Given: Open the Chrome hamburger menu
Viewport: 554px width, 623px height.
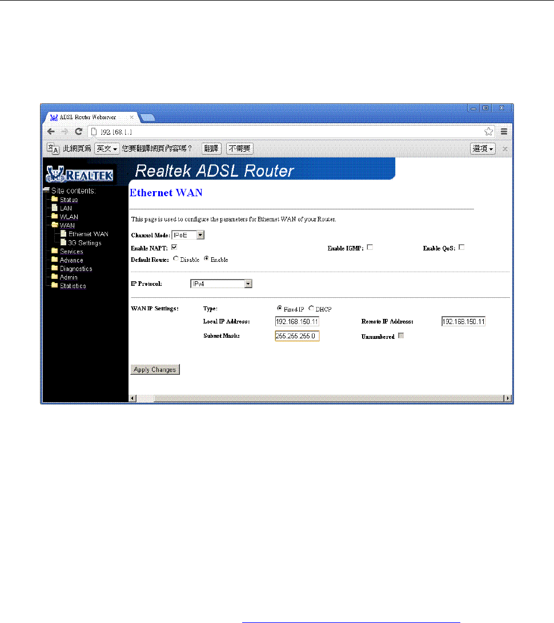Looking at the screenshot, I should (x=504, y=132).
